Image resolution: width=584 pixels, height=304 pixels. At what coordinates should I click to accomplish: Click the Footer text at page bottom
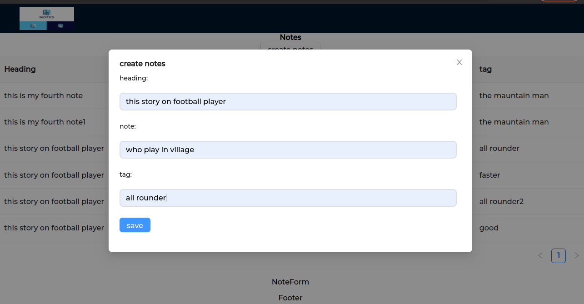(290, 298)
